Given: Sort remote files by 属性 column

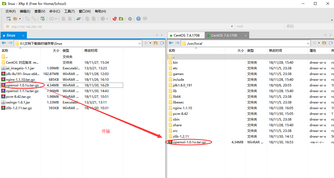Looking at the screenshot, I should coord(319,51).
